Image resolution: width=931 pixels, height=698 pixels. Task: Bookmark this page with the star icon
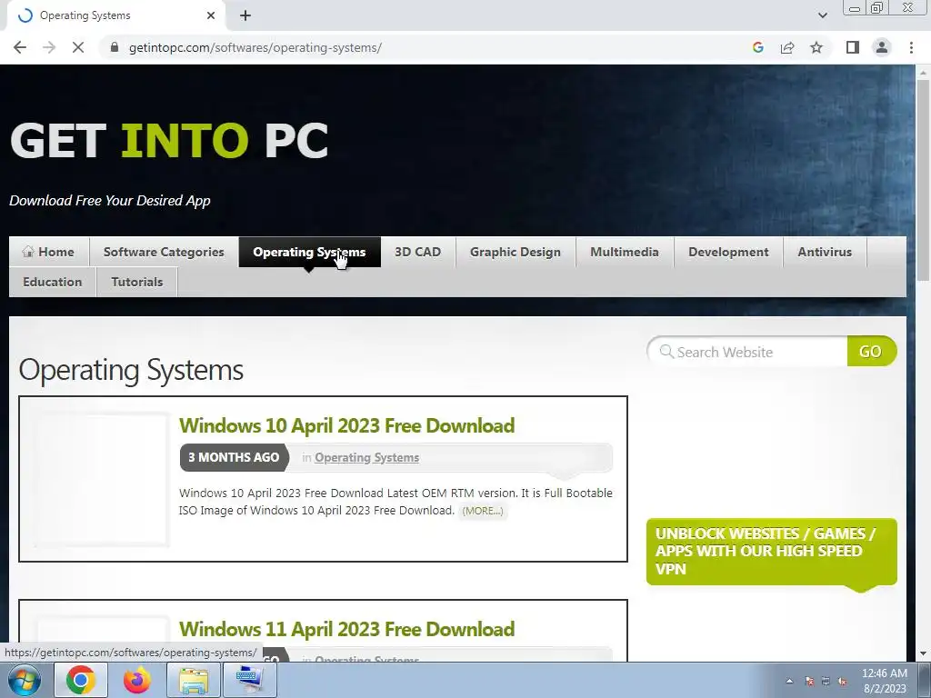[x=816, y=47]
